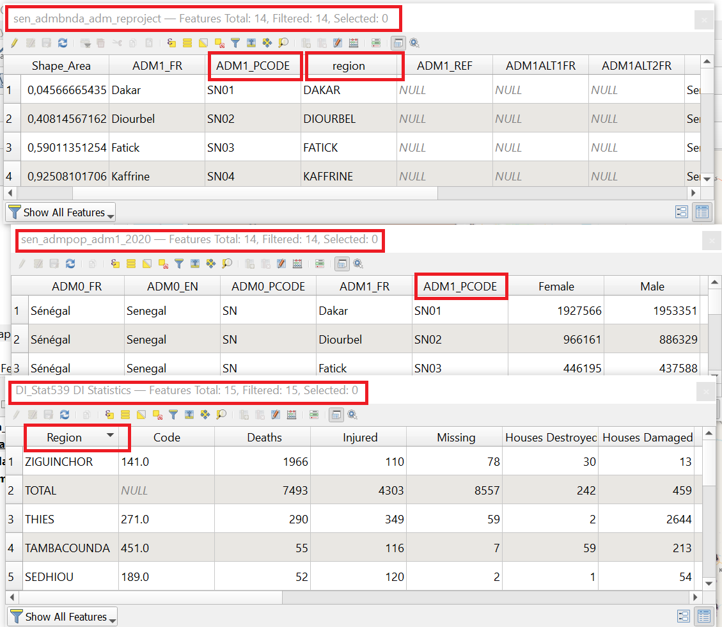Toggle filter selected features in DI_Stat539 toolbar

[173, 415]
